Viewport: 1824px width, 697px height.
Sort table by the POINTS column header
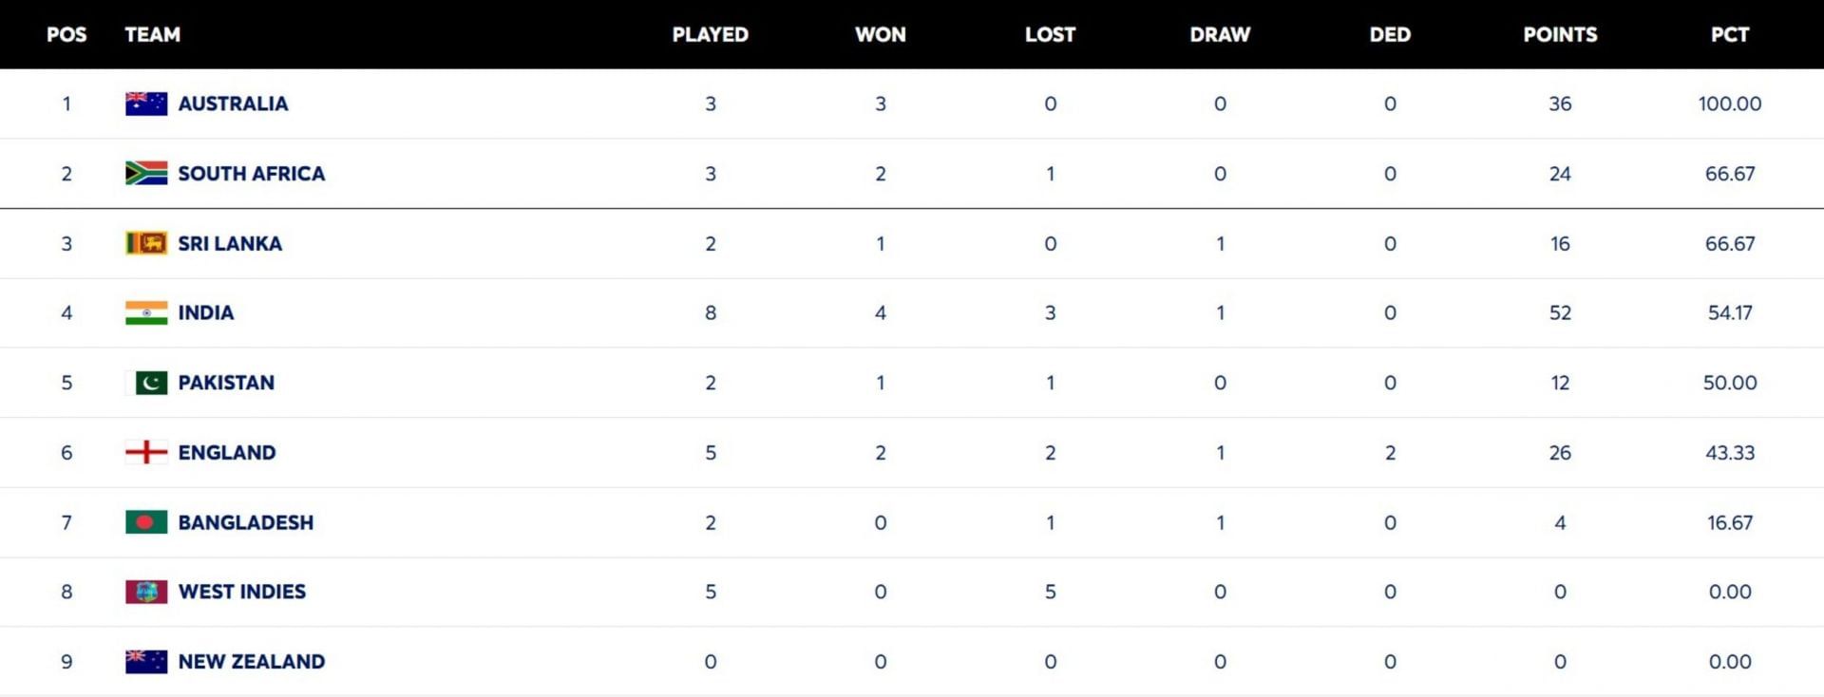(x=1560, y=35)
